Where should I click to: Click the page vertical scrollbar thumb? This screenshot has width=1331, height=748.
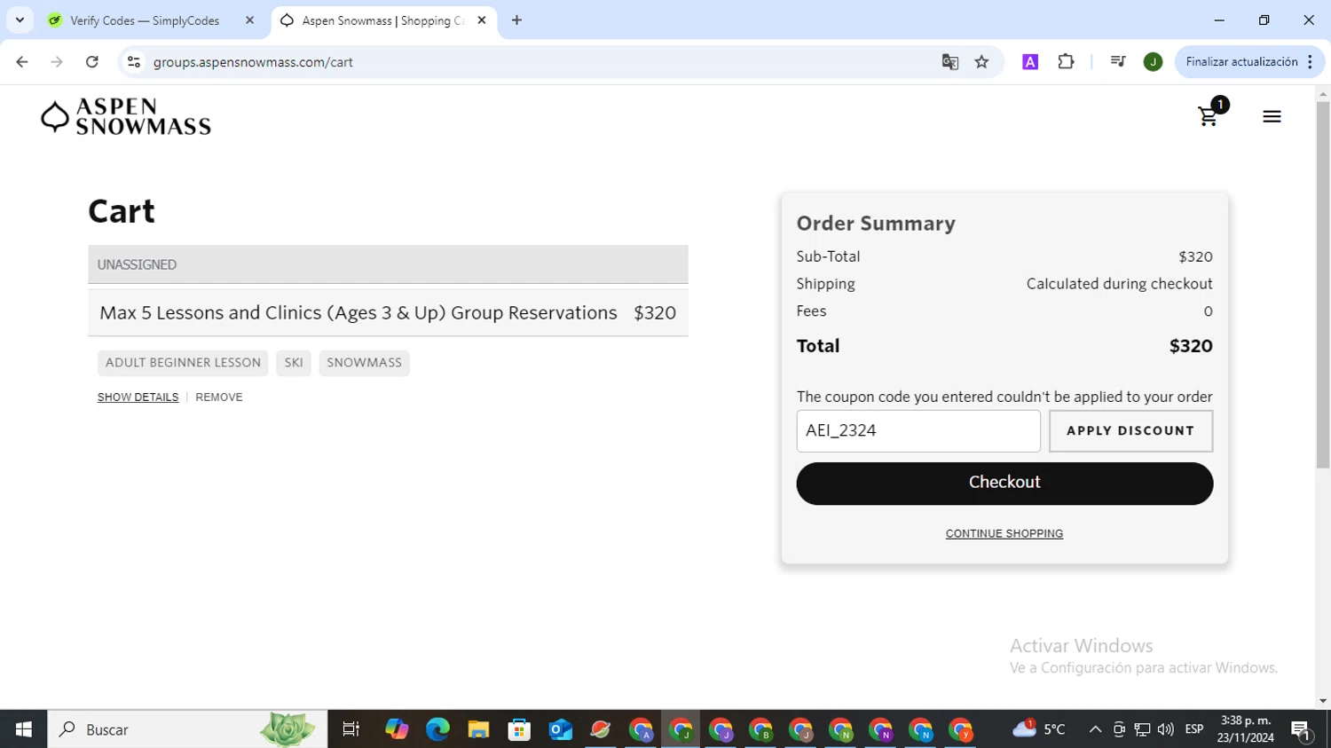[1323, 284]
